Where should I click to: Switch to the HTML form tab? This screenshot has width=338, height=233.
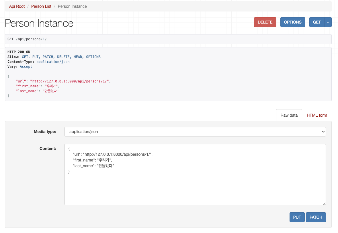click(317, 115)
